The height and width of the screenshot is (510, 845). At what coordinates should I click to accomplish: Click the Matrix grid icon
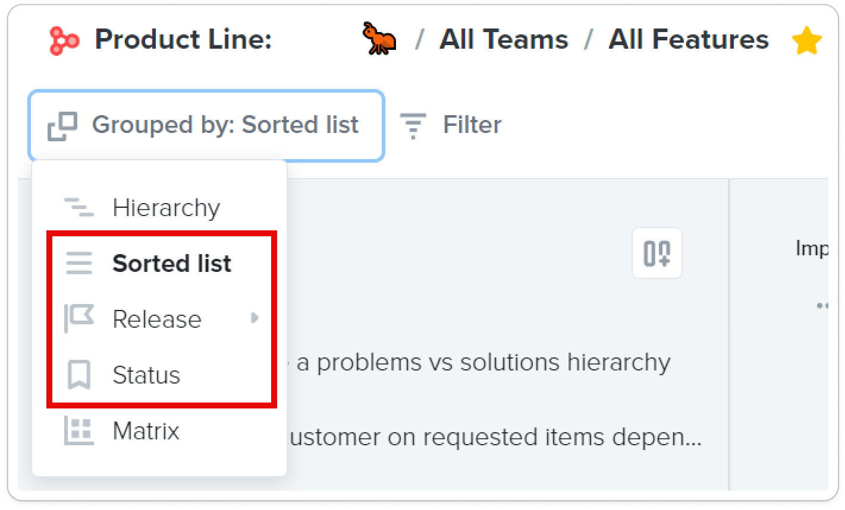click(78, 430)
